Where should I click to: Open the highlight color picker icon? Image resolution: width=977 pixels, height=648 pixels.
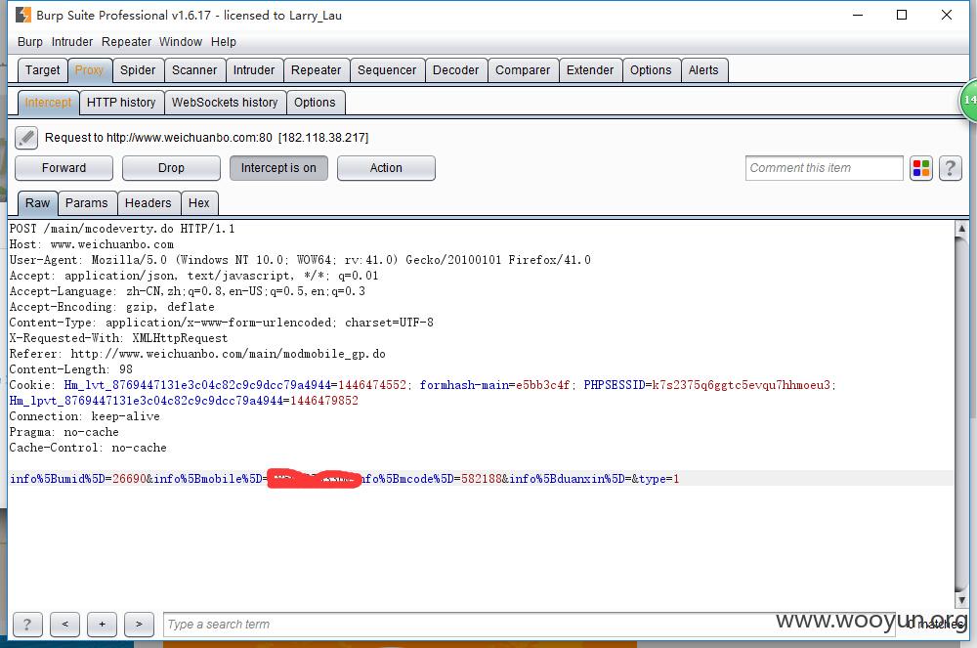[x=921, y=168]
